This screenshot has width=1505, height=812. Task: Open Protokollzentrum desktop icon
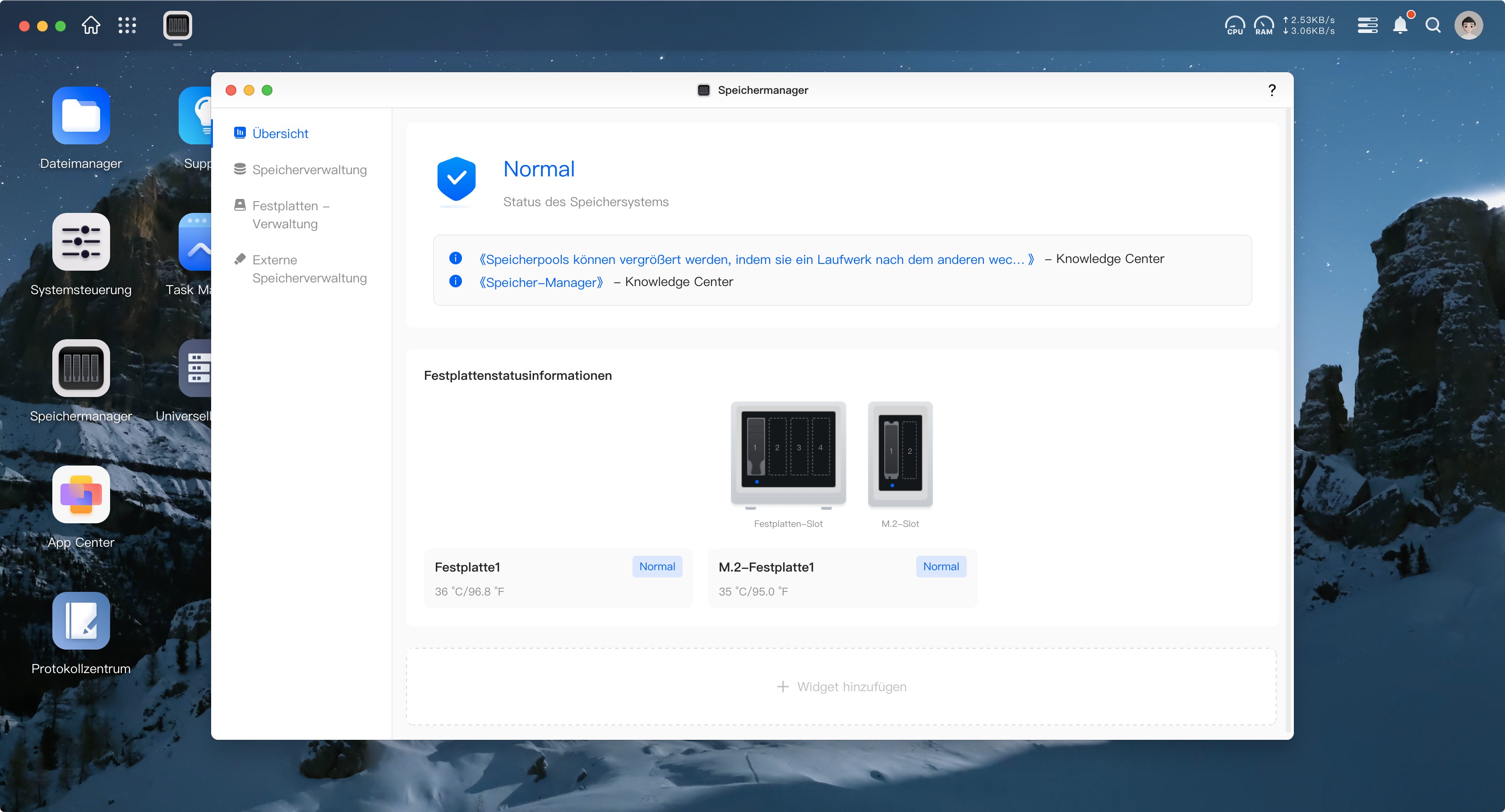[x=81, y=620]
